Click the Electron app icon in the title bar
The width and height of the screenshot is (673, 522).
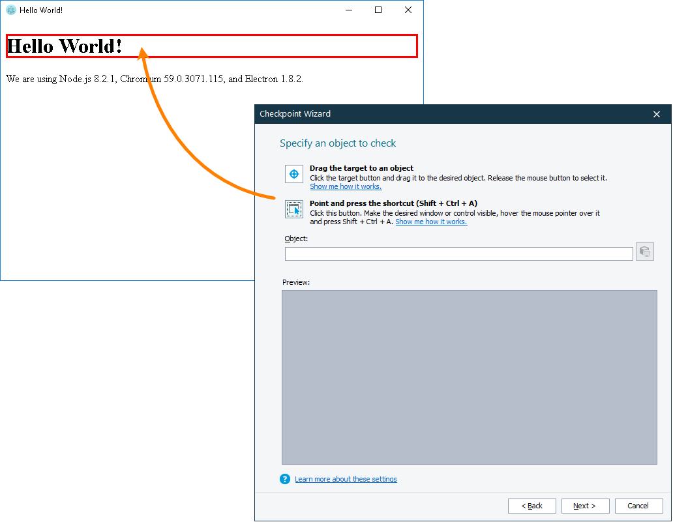click(x=10, y=10)
